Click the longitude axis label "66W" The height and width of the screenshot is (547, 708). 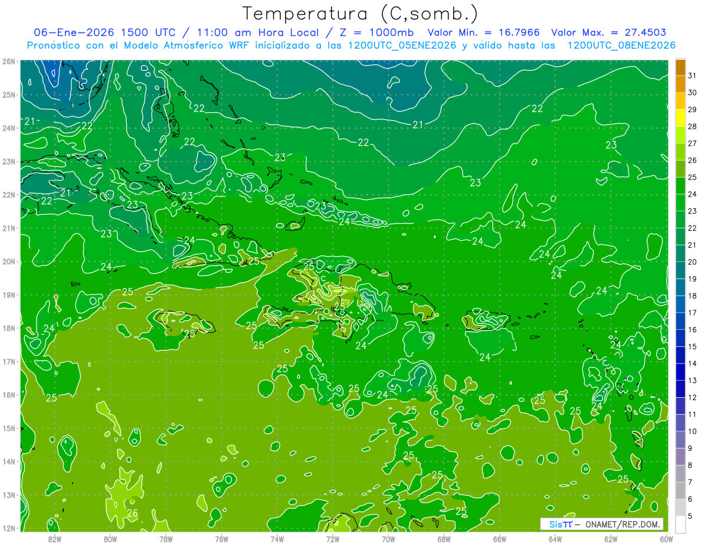point(500,539)
